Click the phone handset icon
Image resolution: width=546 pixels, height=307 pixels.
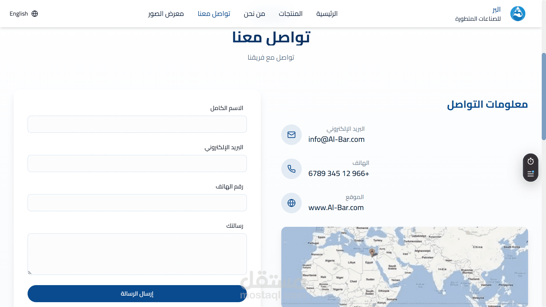point(291,169)
